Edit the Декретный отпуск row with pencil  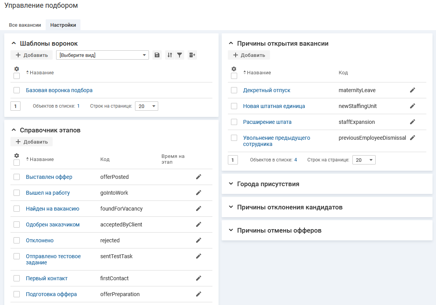pyautogui.click(x=412, y=90)
